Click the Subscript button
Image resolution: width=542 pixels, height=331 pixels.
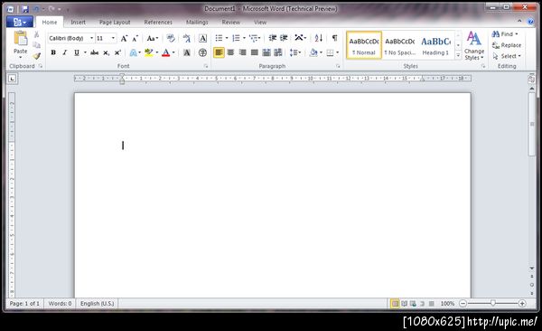pos(106,52)
